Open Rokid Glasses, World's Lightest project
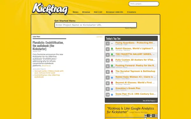This screenshot has height=119, width=191. pyautogui.click(x=135, y=49)
